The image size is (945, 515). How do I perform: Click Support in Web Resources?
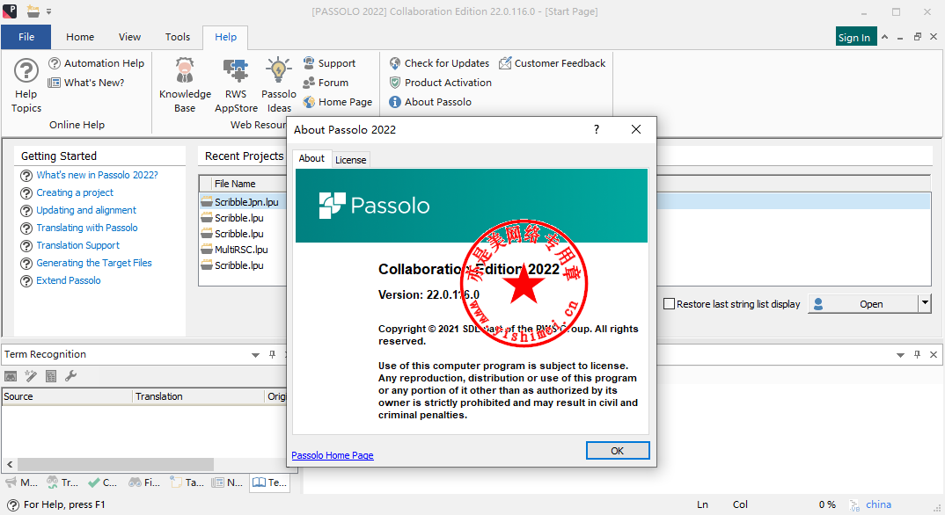pyautogui.click(x=329, y=63)
